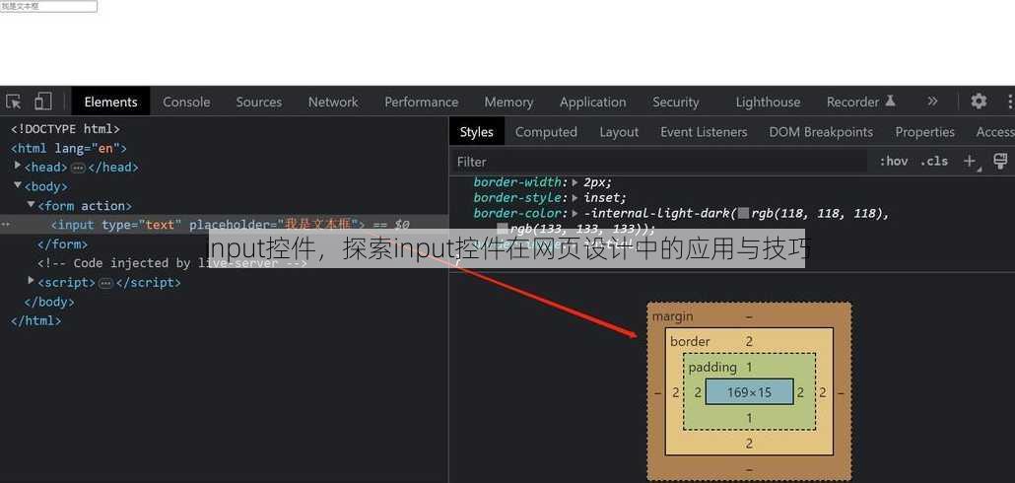Image resolution: width=1015 pixels, height=483 pixels.
Task: Open the Memory tab
Action: pyautogui.click(x=508, y=102)
